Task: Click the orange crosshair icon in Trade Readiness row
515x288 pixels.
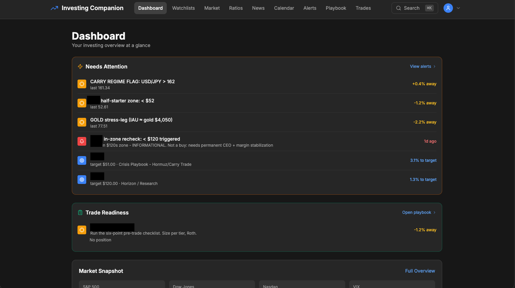Action: coord(82,230)
